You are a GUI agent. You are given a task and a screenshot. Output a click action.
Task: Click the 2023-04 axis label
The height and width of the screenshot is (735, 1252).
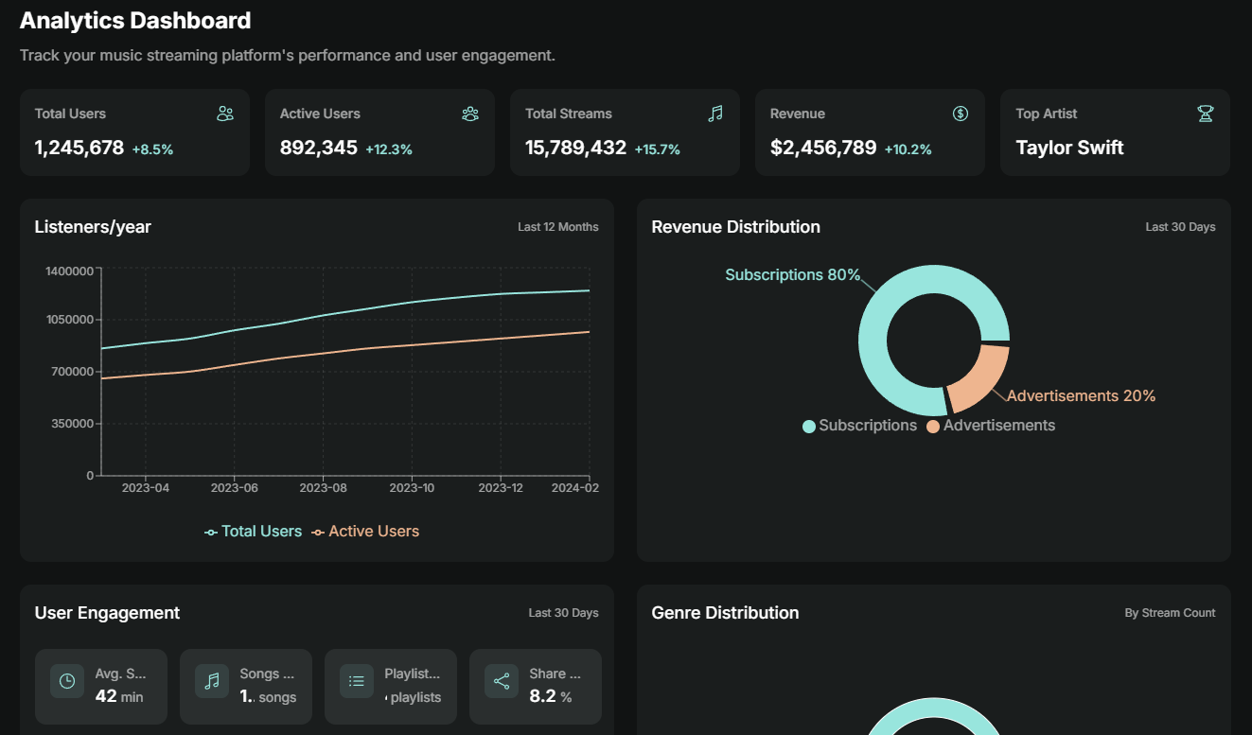point(146,488)
